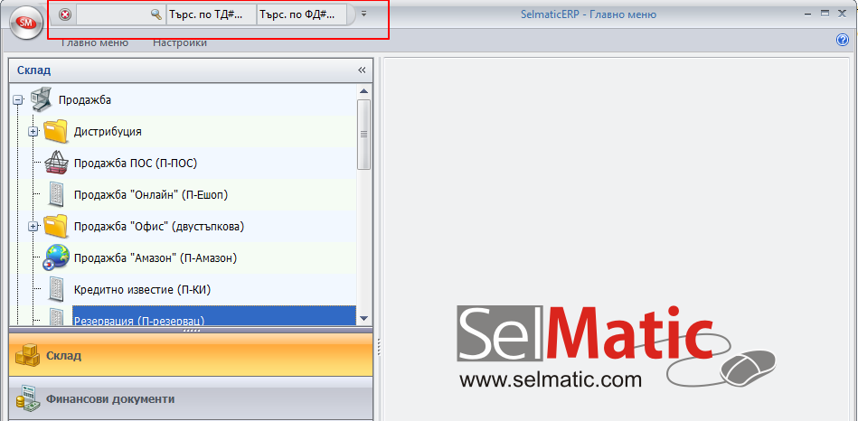Screen dimensions: 858x421
Task: Click the Продажба Онлайн document icon
Action: click(x=56, y=194)
